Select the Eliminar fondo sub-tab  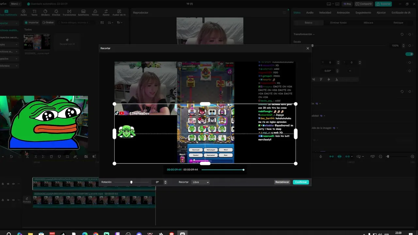click(338, 23)
